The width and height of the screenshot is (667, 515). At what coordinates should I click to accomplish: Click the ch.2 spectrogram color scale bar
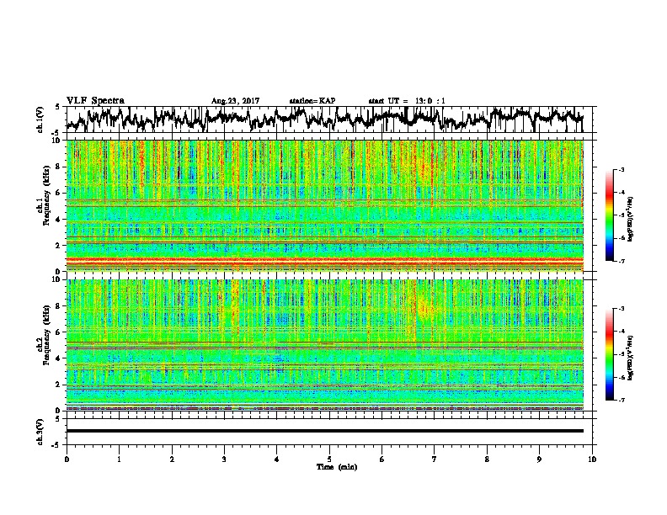(x=609, y=354)
